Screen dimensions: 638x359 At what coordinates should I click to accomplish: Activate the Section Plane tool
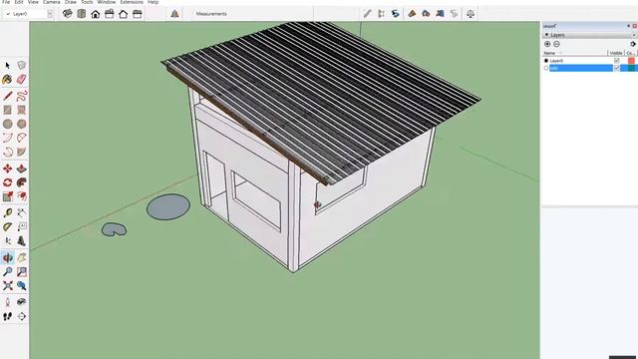pyautogui.click(x=22, y=316)
